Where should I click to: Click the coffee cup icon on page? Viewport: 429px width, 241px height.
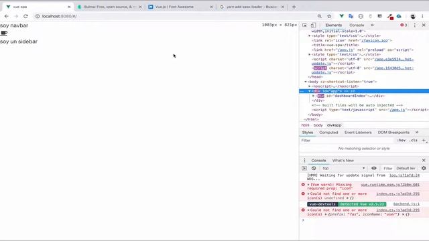4,33
